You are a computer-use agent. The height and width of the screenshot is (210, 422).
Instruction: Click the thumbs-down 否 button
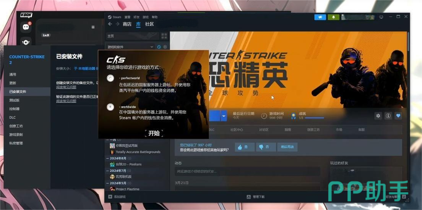pos(266,147)
